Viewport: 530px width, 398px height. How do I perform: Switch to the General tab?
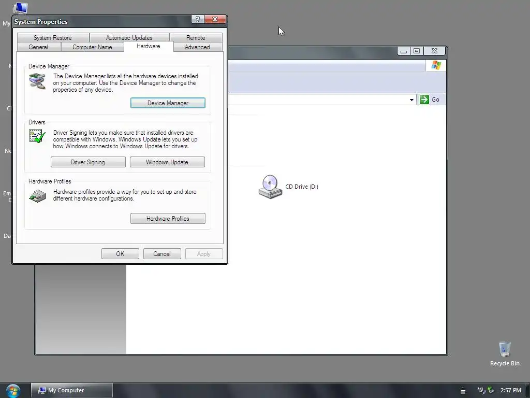pos(38,47)
